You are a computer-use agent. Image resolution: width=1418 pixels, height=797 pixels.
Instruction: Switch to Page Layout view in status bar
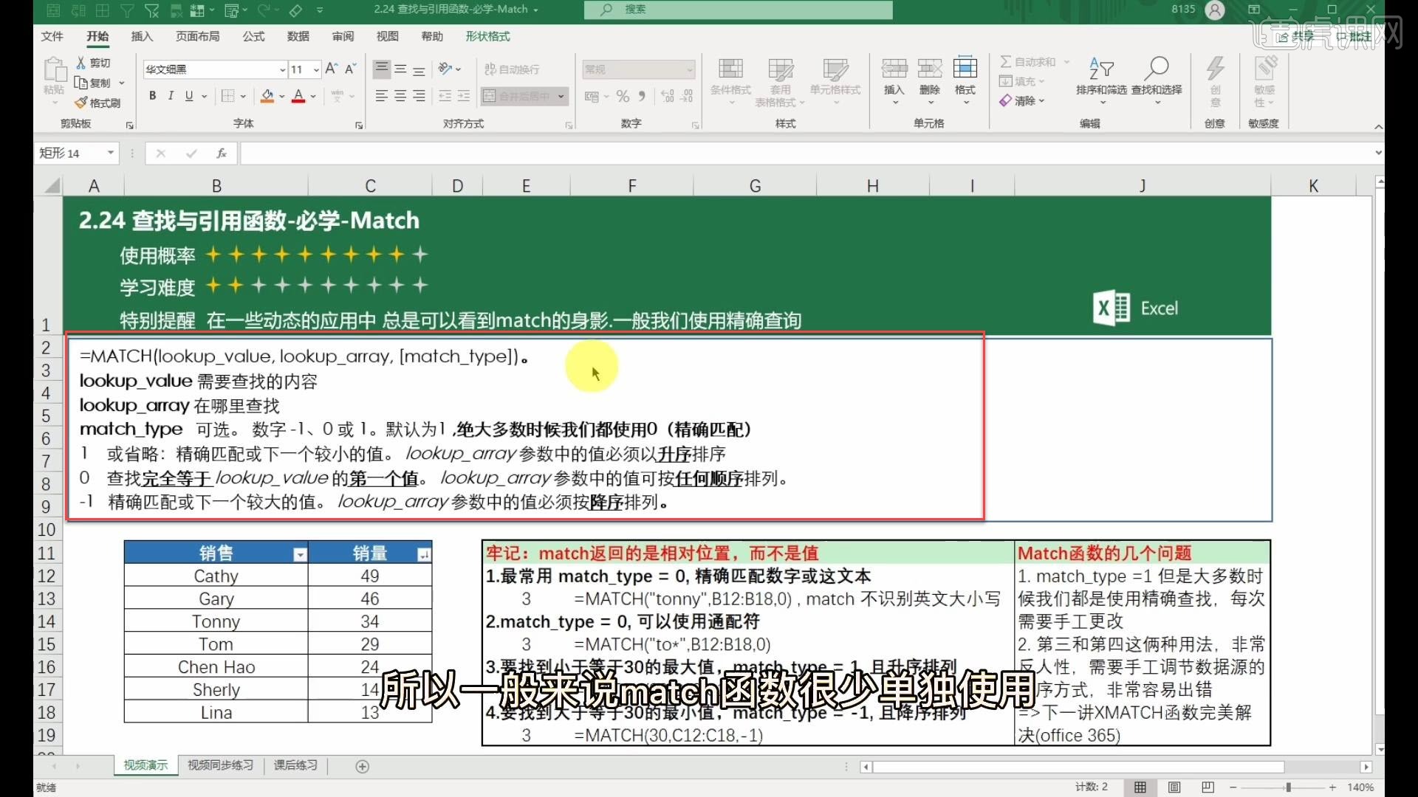point(1174,787)
